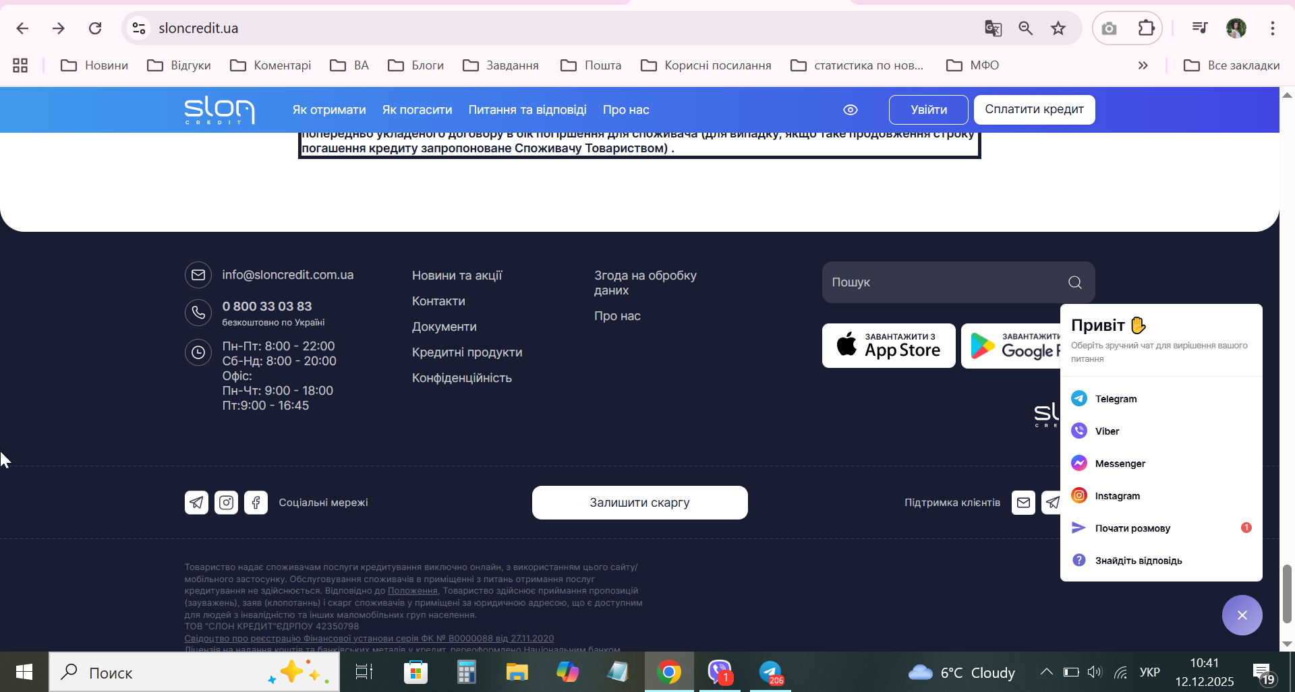1295x692 pixels.
Task: Click the phone icon beside 0 800 33 03 83
Action: pyautogui.click(x=198, y=313)
